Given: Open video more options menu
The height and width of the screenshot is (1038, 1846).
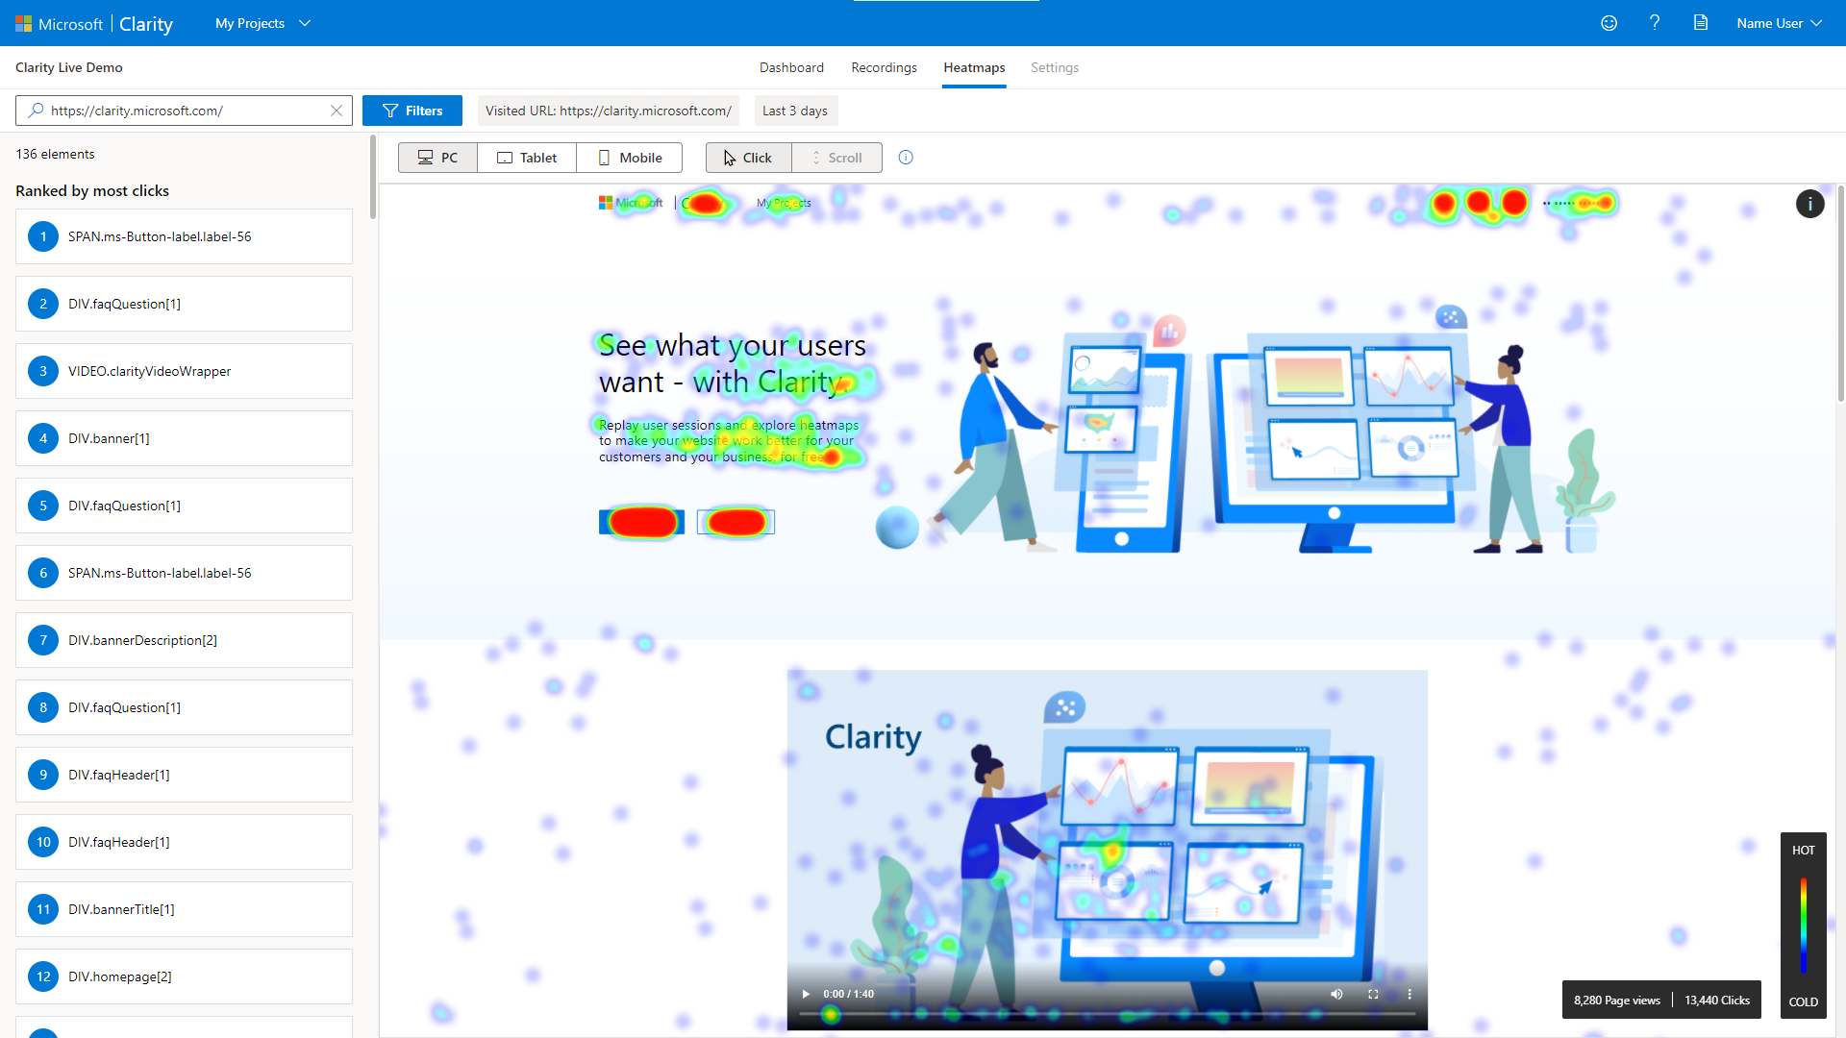Looking at the screenshot, I should pos(1409,994).
